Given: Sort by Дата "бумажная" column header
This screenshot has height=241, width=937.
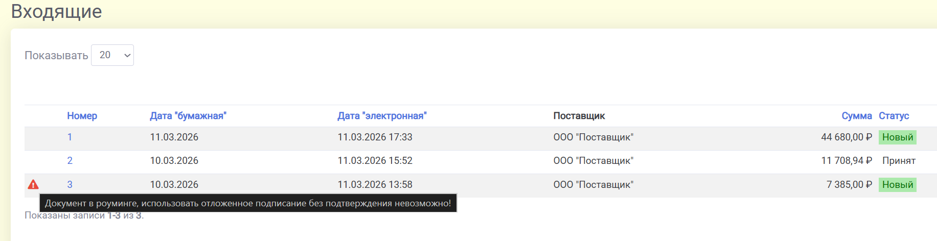Looking at the screenshot, I should (188, 116).
